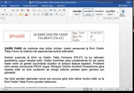Click the ÇPS ÇAĞRI logo in header
This screenshot has width=134, height=93.
point(17,36)
